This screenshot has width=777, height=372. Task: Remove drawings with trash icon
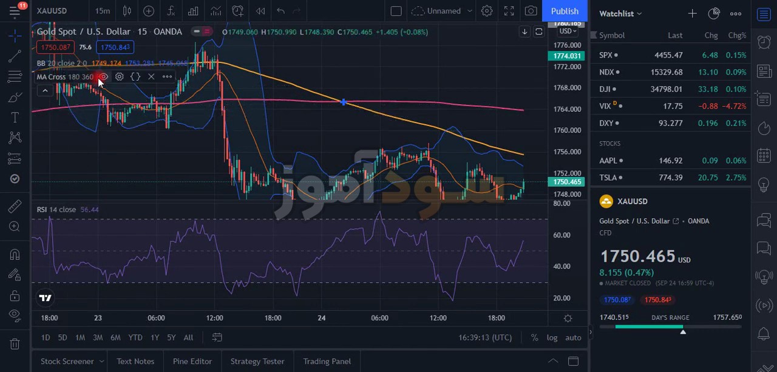15,344
